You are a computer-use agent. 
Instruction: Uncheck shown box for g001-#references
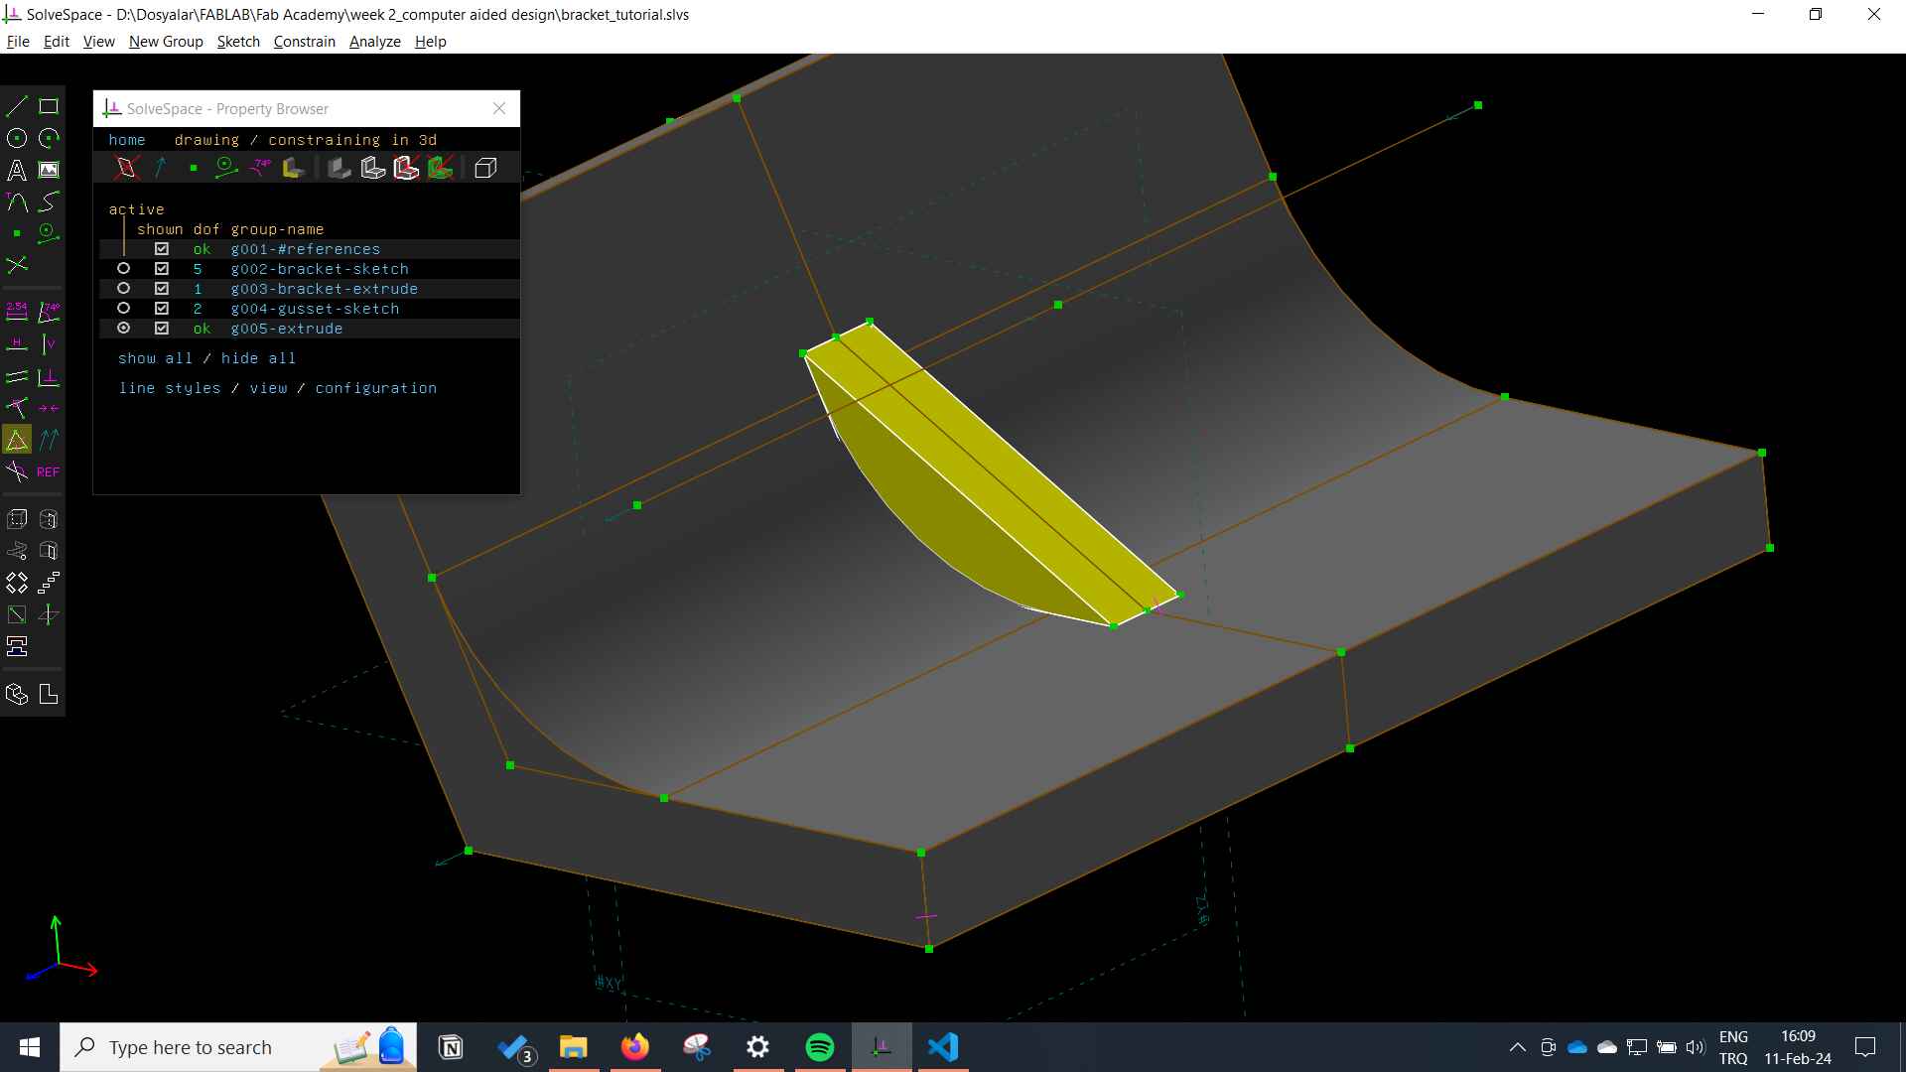pyautogui.click(x=162, y=249)
